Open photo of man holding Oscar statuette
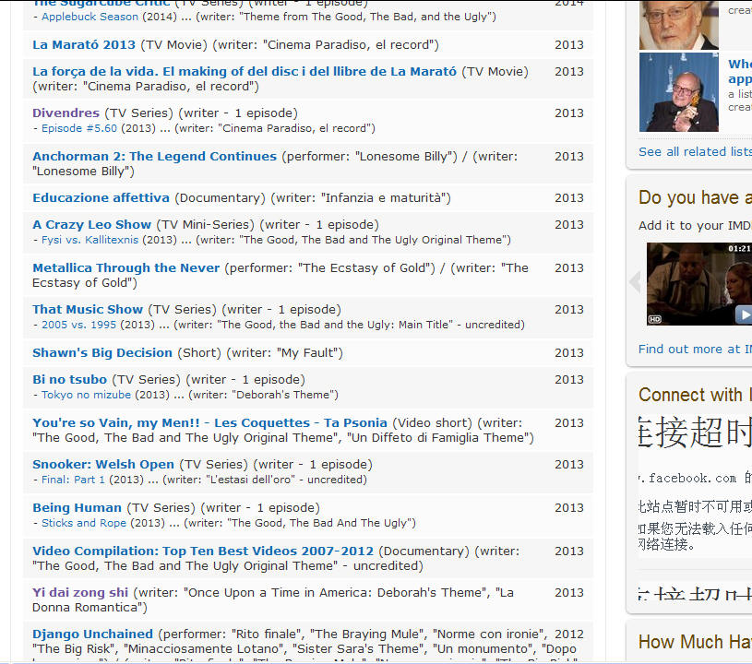Image resolution: width=752 pixels, height=664 pixels. (x=678, y=92)
